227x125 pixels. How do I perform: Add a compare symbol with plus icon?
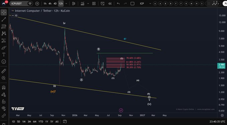point(37,4)
